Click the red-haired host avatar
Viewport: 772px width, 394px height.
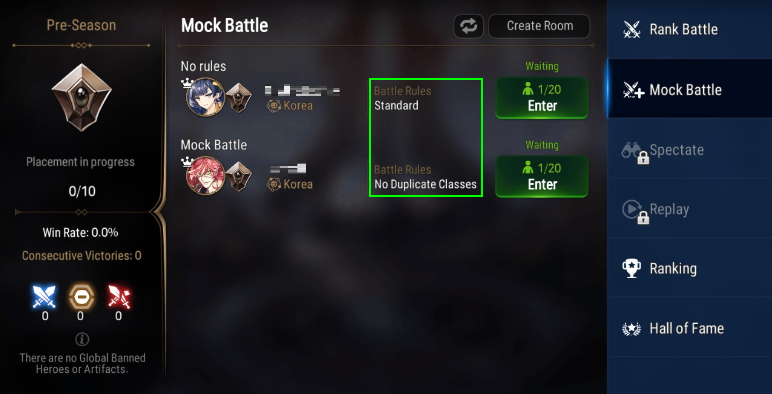205,176
